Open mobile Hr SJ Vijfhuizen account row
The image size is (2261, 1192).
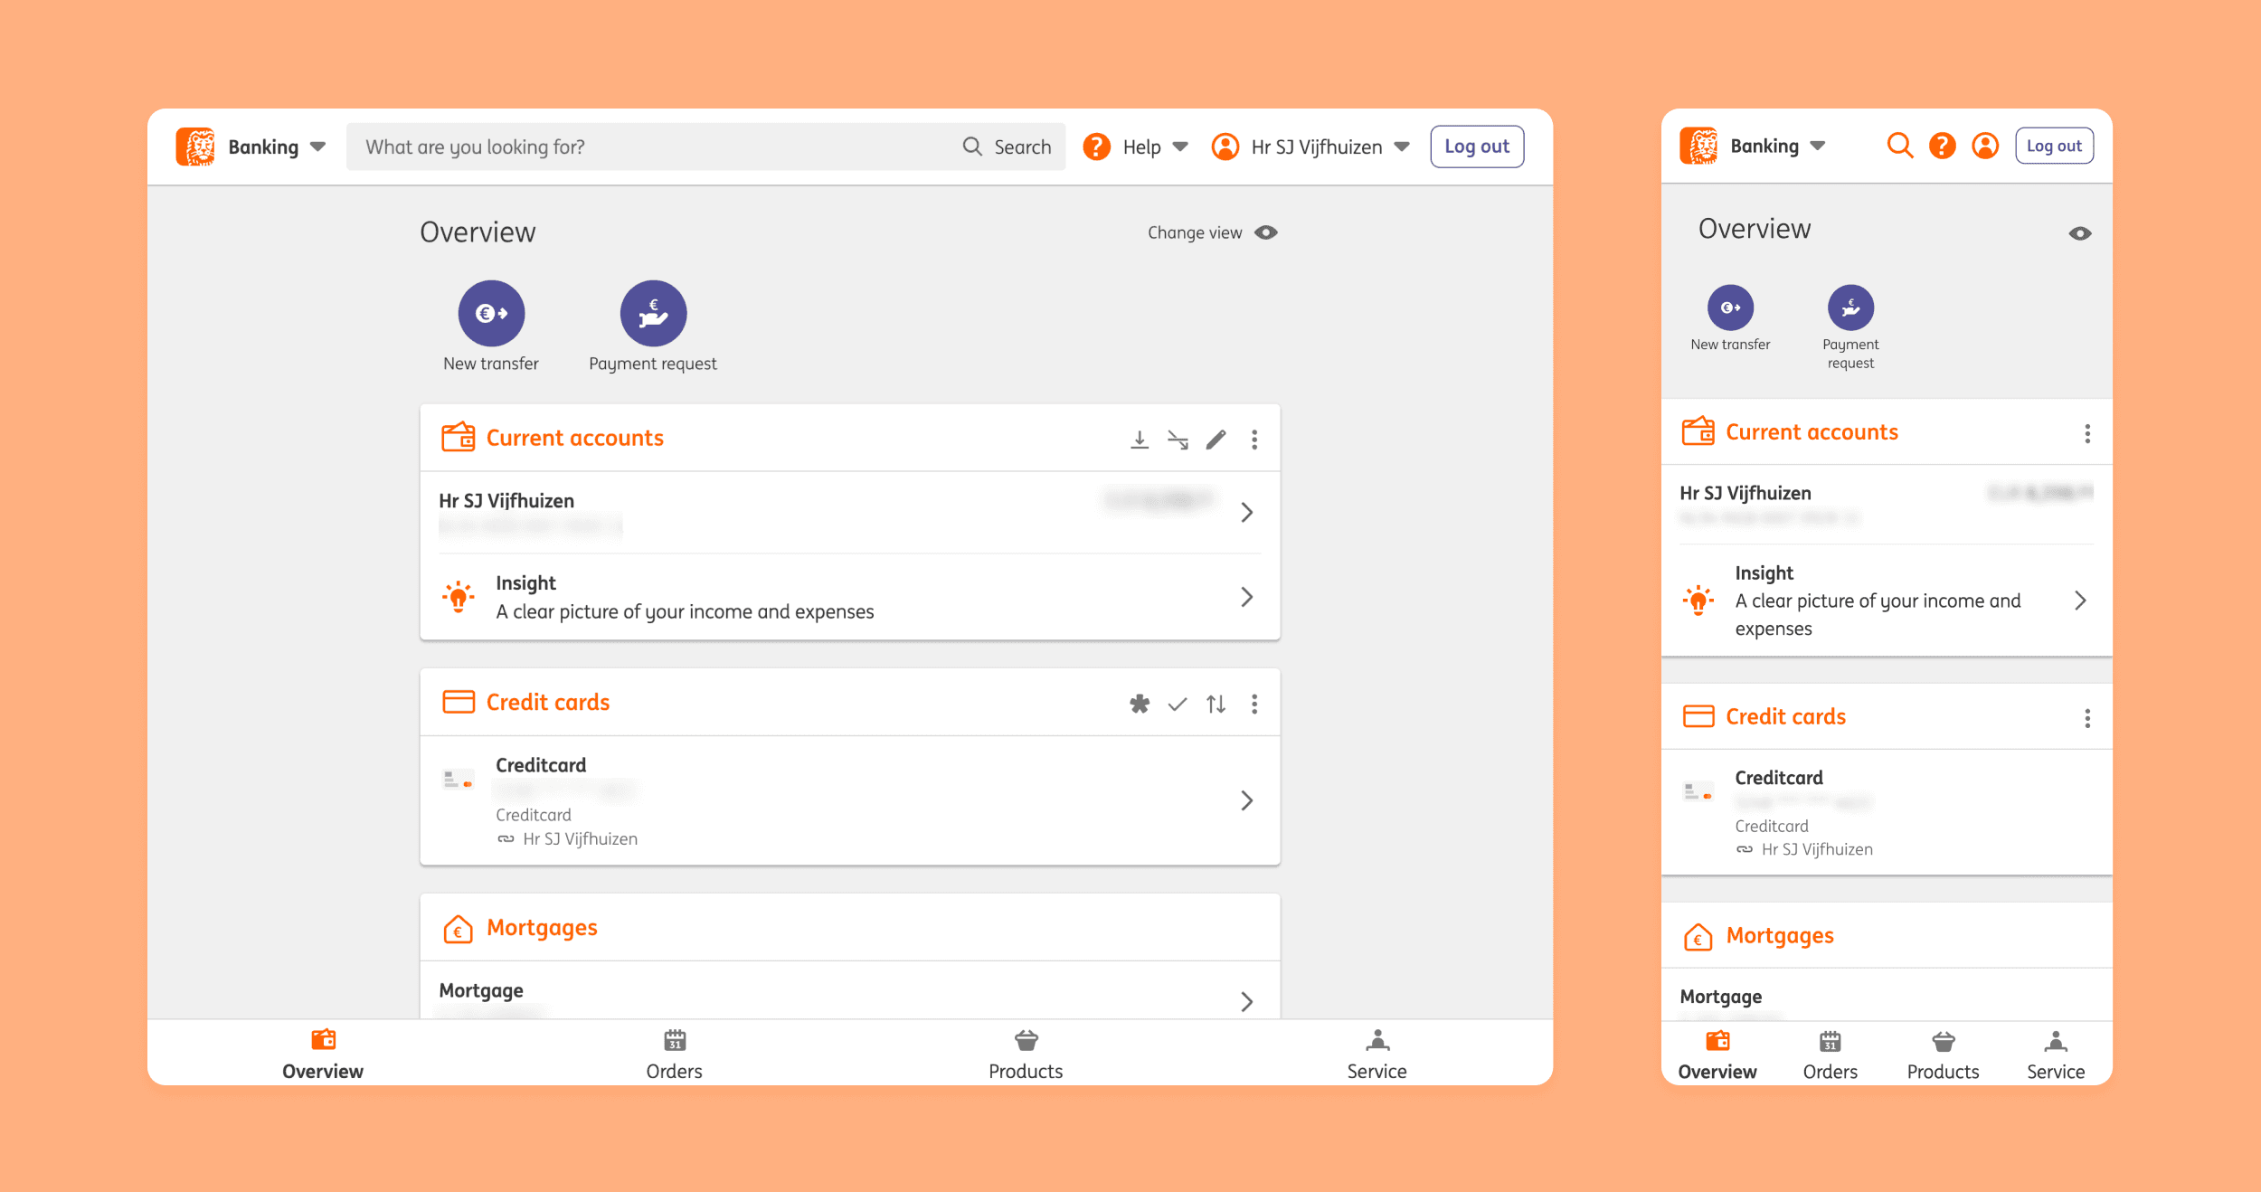point(1887,505)
